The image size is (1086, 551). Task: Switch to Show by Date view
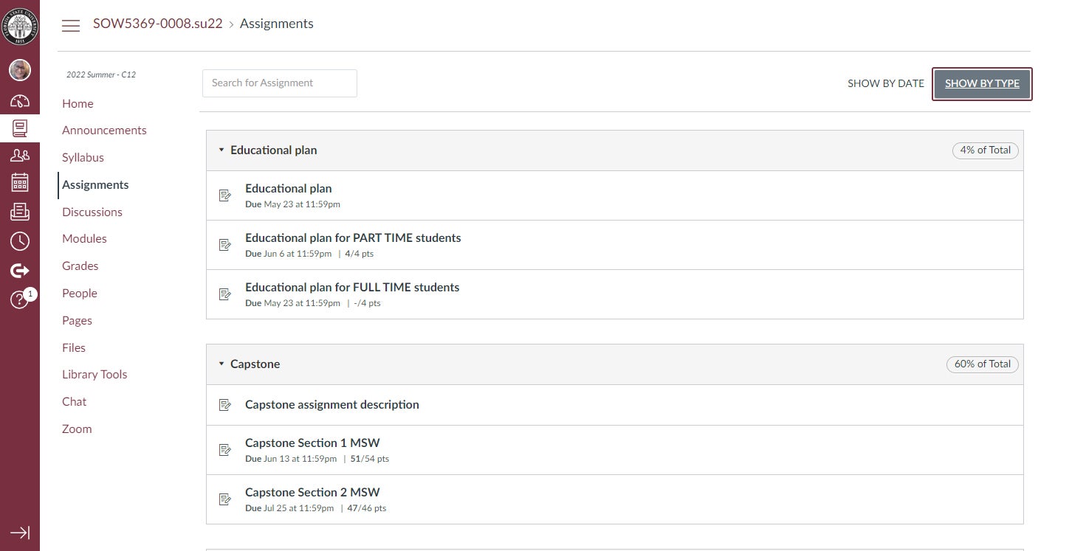(x=885, y=83)
